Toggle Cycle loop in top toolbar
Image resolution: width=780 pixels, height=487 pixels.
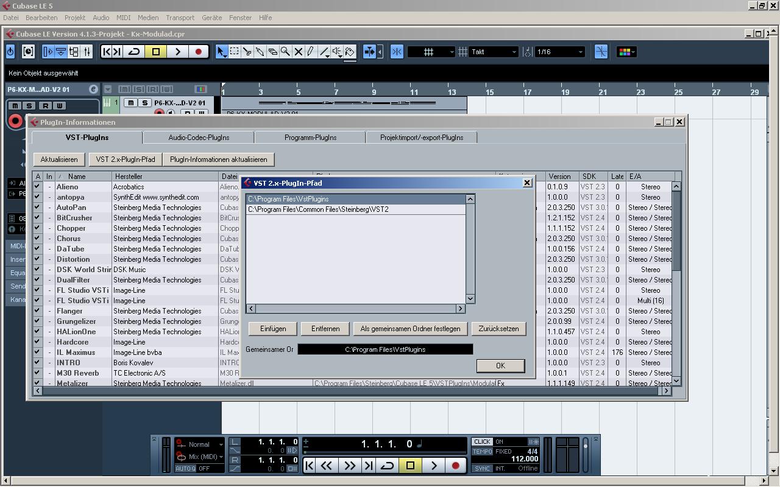[134, 52]
